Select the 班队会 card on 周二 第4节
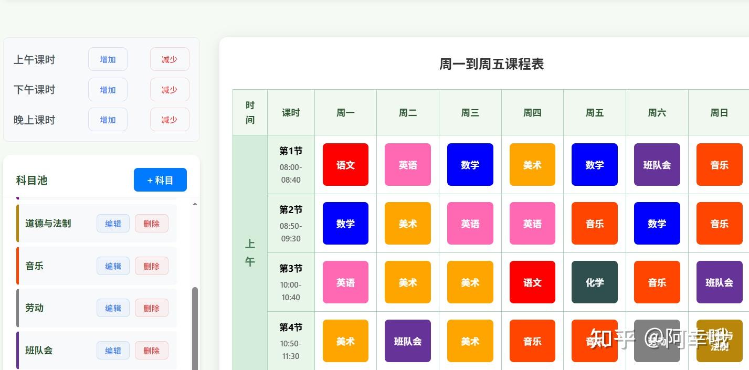Viewport: 749px width, 370px height. tap(408, 341)
